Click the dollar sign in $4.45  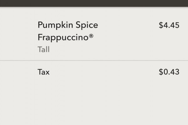(161, 25)
